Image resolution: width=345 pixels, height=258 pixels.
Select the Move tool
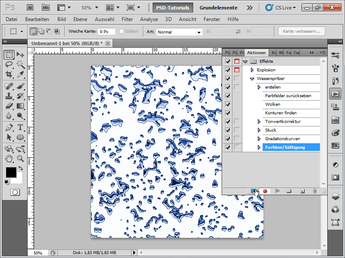click(x=20, y=55)
